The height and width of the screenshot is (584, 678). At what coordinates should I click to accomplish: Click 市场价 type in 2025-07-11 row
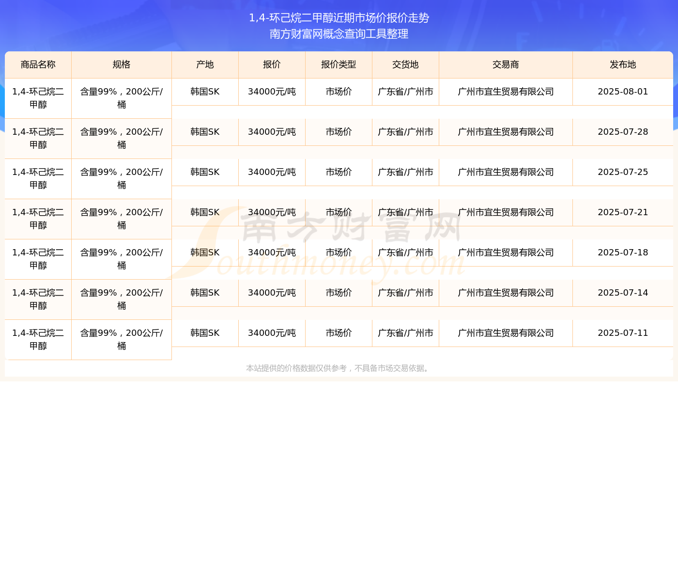click(x=339, y=333)
